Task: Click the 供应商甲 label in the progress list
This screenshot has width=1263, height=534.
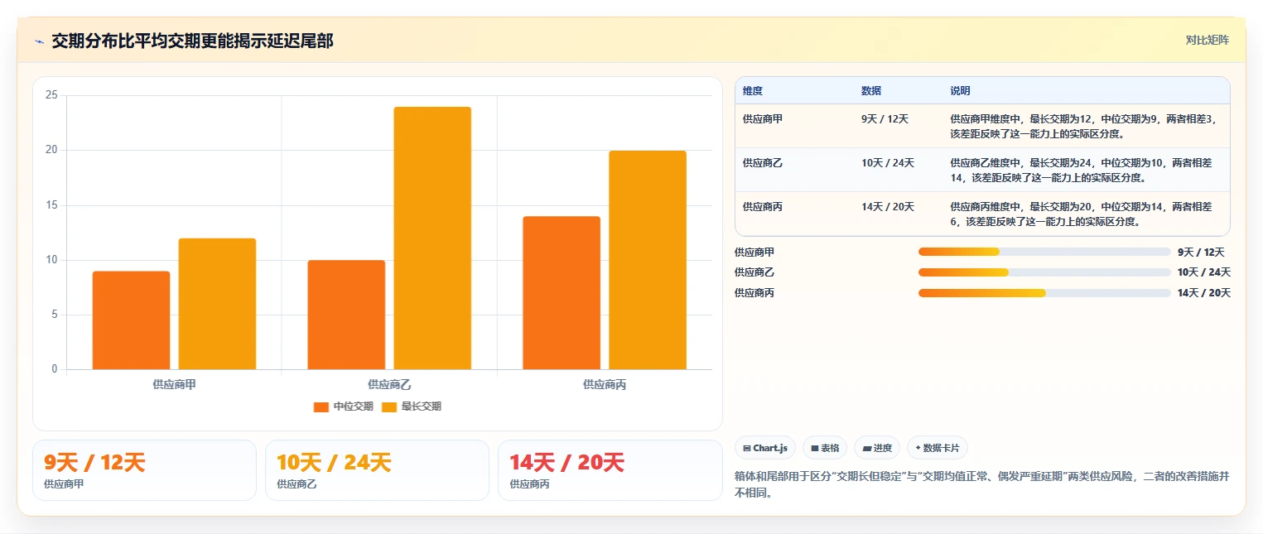Action: click(x=754, y=252)
